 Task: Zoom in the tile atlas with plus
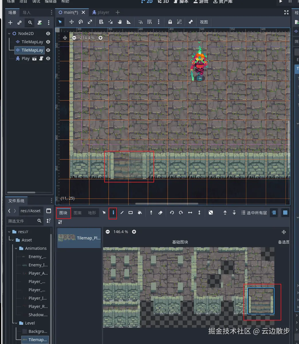(x=134, y=232)
